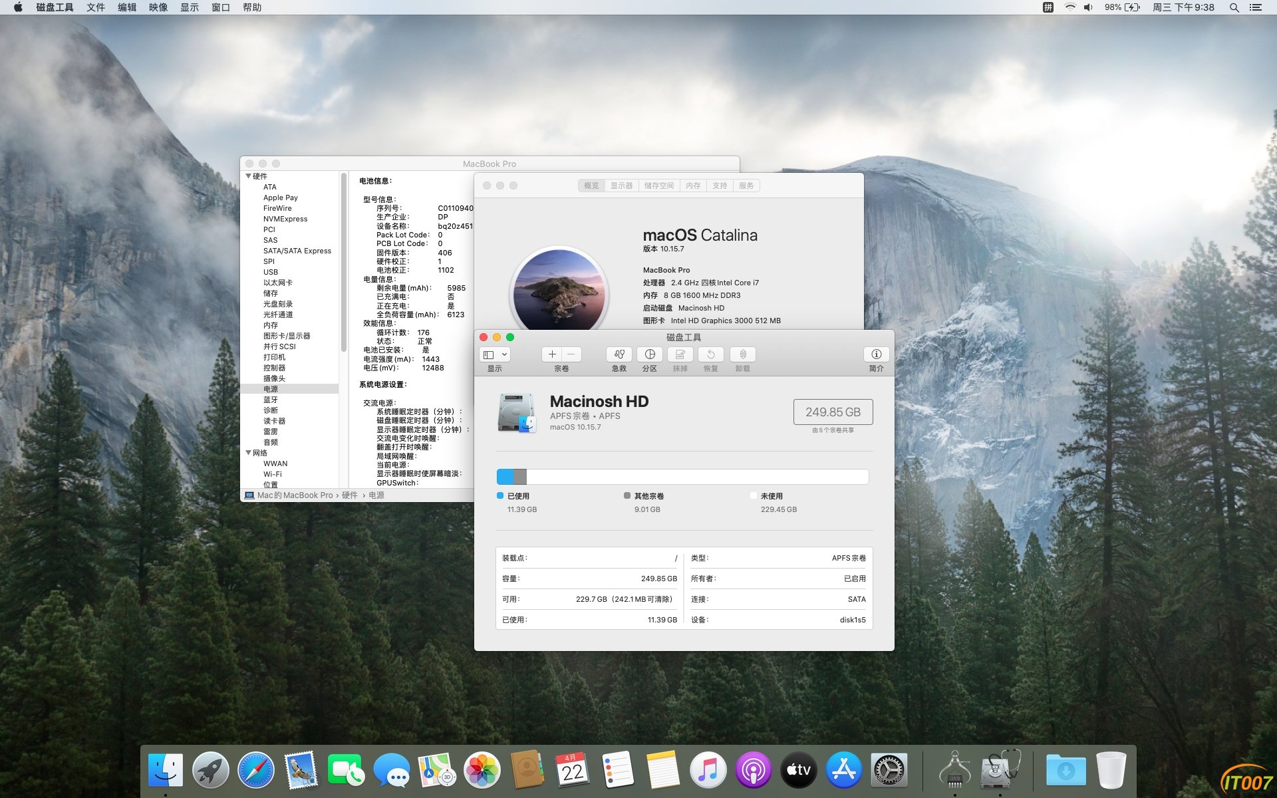Open Reminders from the Dock

[617, 771]
